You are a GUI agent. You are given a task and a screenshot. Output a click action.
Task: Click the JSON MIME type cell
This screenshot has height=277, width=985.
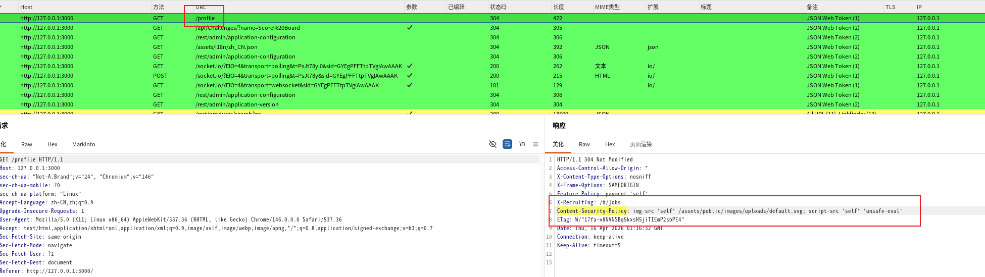[x=602, y=47]
